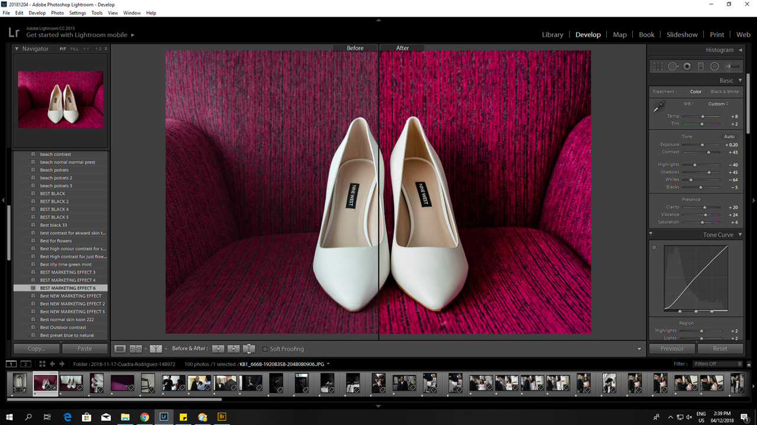
Task: Switch to Library module
Action: (x=552, y=34)
